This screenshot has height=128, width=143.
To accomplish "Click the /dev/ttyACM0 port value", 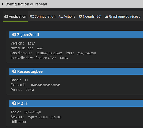I will [87, 53].
